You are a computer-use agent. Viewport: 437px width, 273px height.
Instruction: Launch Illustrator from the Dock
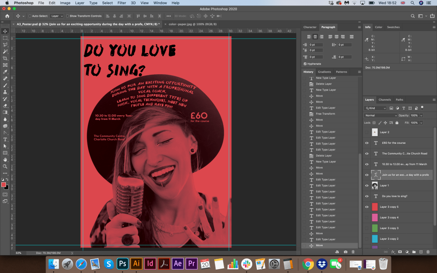pos(137,263)
